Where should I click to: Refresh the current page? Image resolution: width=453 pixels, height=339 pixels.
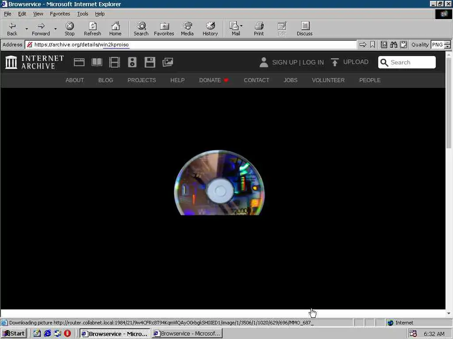click(92, 29)
